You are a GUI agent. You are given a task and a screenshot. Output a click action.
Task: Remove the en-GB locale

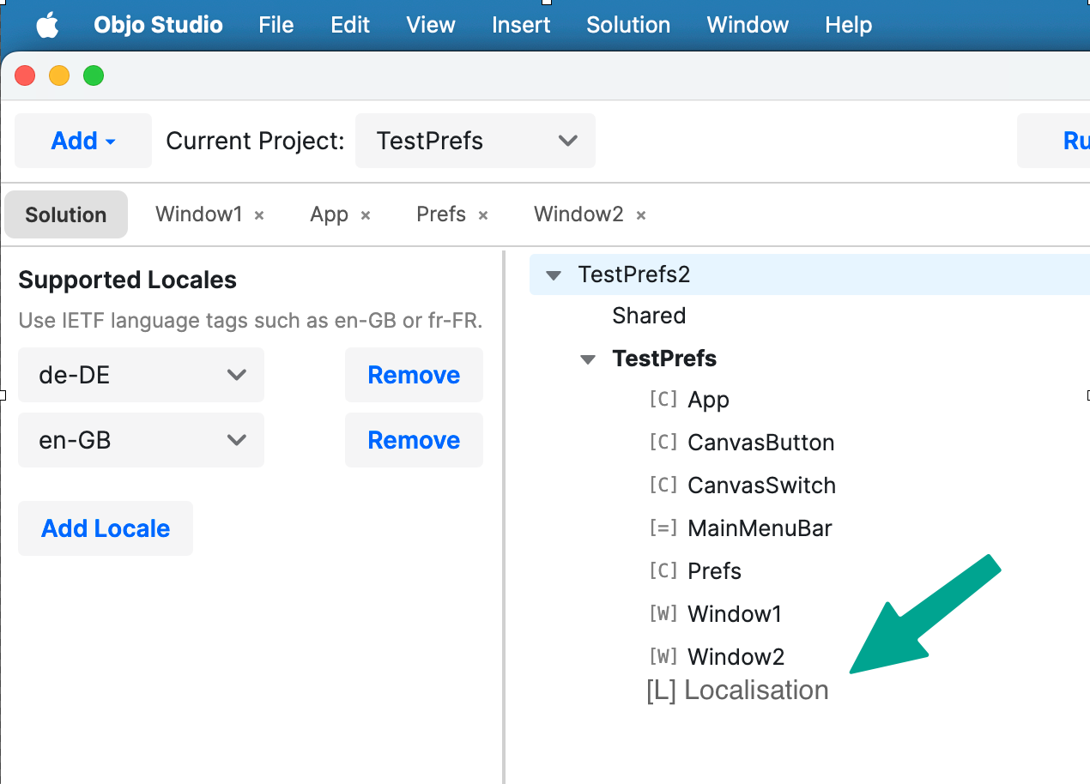[414, 440]
